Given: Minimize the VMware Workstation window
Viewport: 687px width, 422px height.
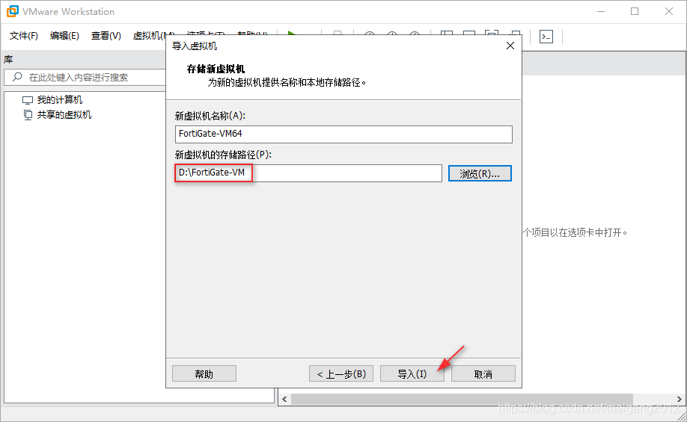Looking at the screenshot, I should pos(601,11).
